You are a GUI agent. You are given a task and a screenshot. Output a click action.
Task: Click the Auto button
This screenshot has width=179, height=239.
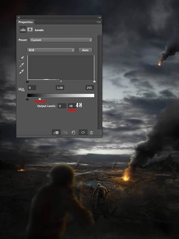(85, 50)
